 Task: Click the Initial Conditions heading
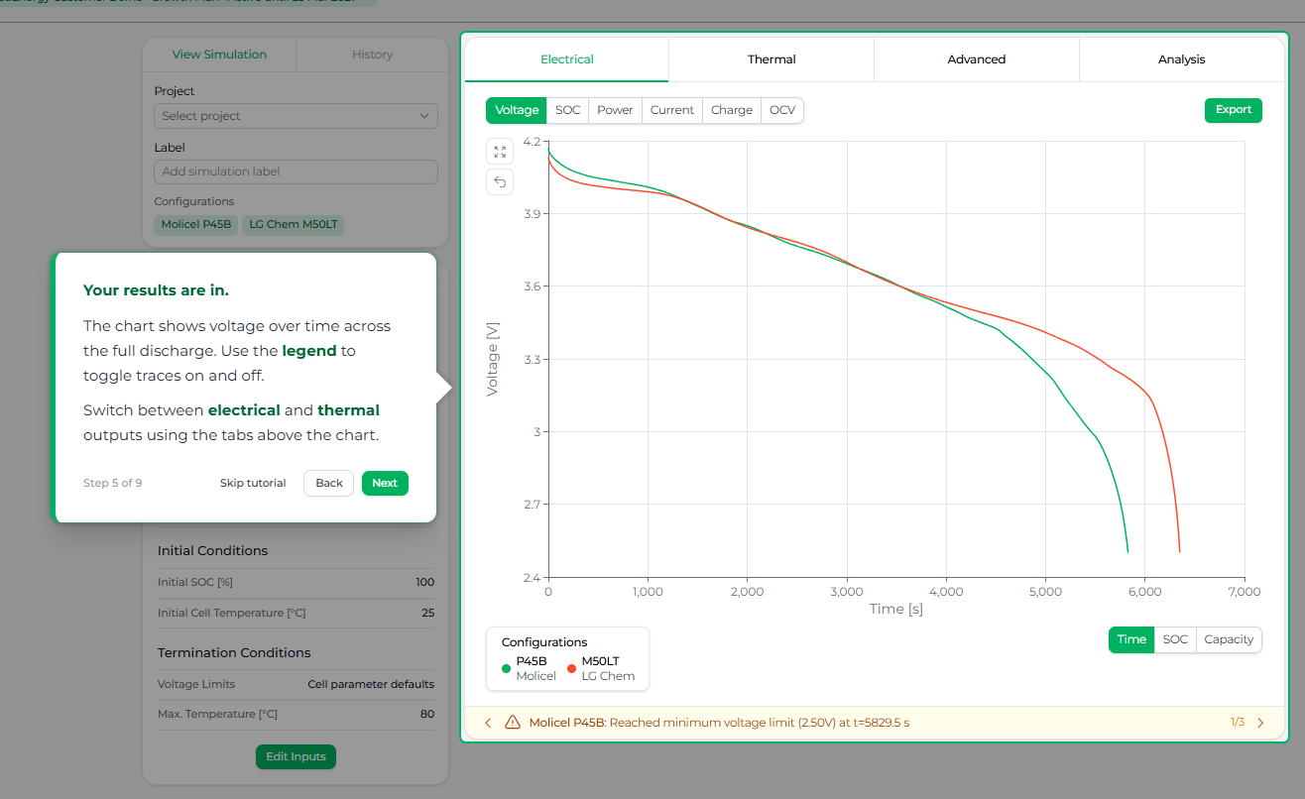coord(213,550)
